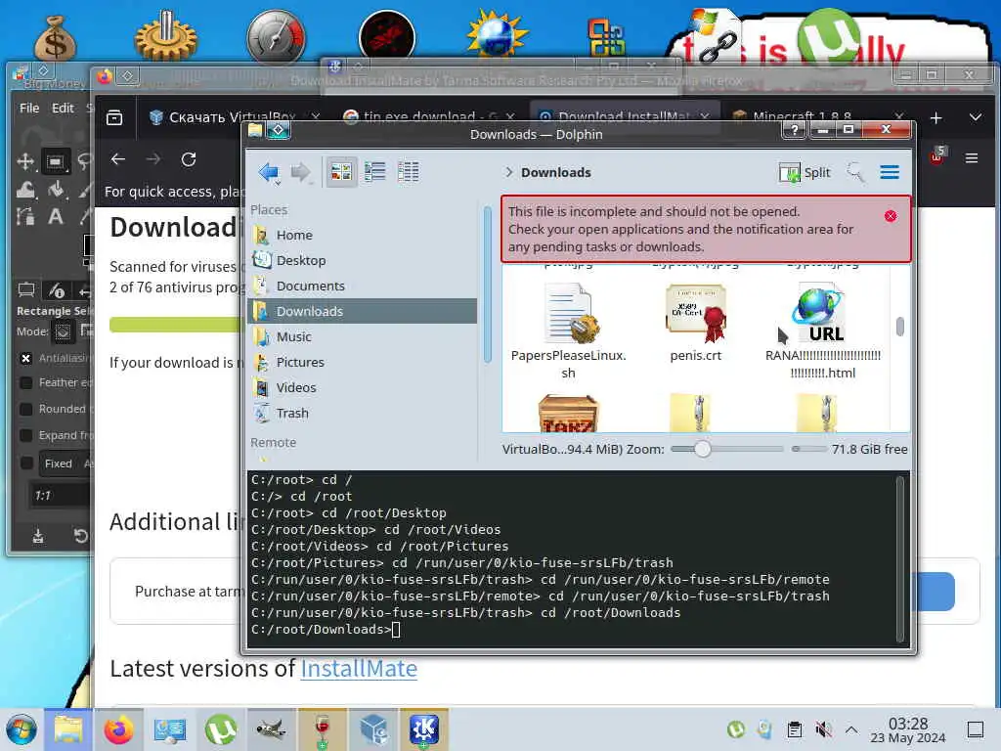
Task: Open Desktop in Places panel
Action: tap(362, 260)
